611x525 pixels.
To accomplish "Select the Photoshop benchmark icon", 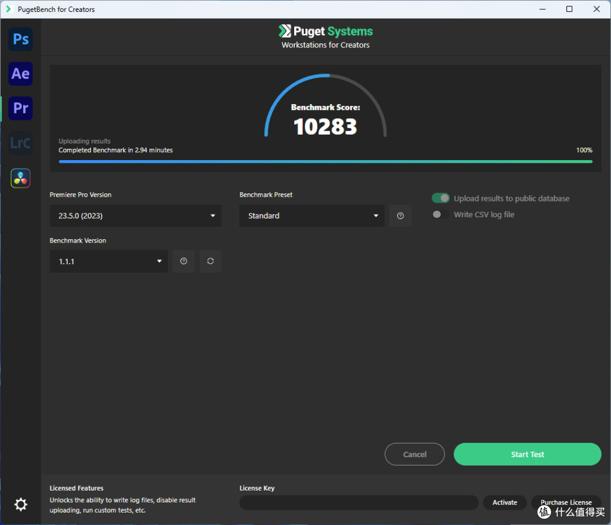I will pos(21,39).
